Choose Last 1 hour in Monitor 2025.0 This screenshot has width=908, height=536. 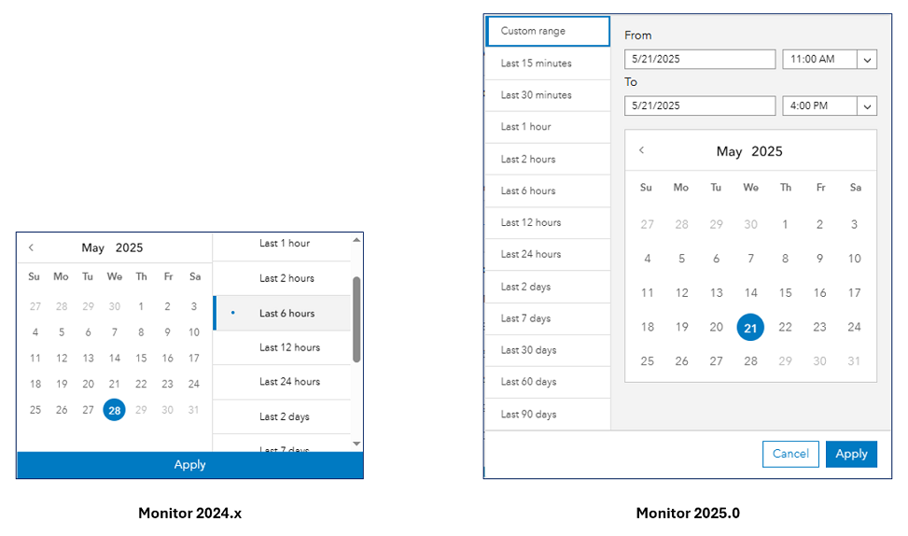click(548, 127)
